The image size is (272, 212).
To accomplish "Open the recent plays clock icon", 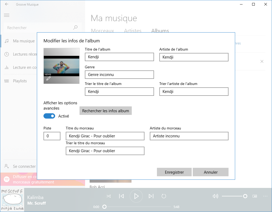I will [x=7, y=54].
